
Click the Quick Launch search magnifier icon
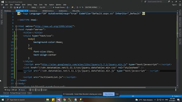[169, 1]
